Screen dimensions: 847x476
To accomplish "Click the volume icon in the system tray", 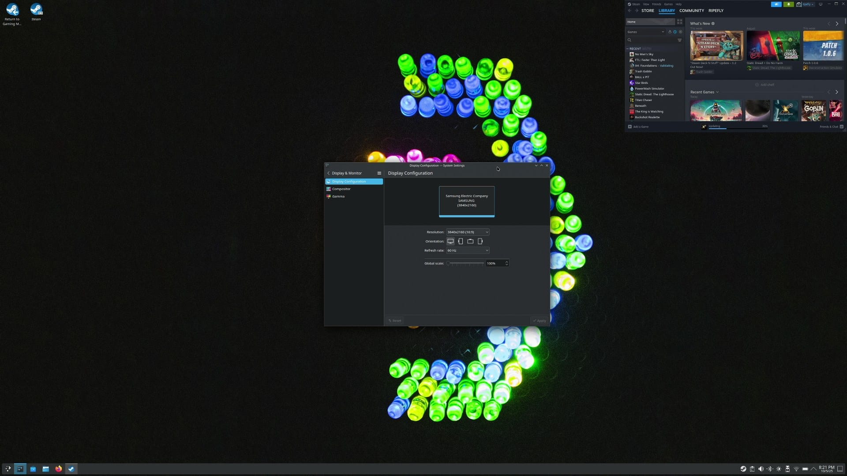I will (x=761, y=469).
